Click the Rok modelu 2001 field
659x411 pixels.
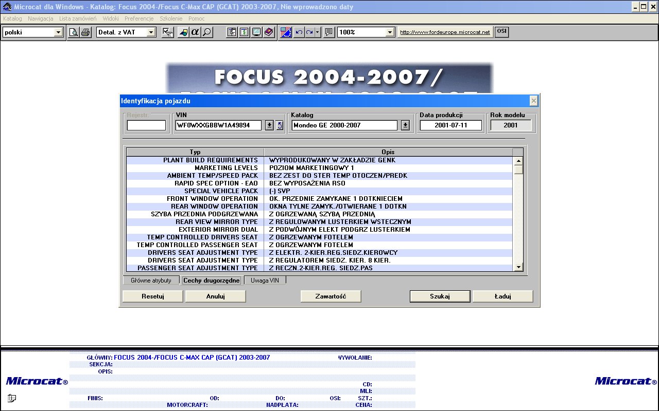coord(511,125)
